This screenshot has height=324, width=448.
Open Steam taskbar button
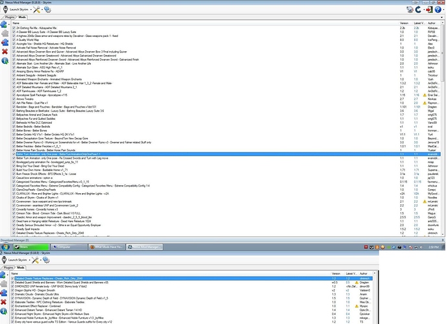point(31,247)
